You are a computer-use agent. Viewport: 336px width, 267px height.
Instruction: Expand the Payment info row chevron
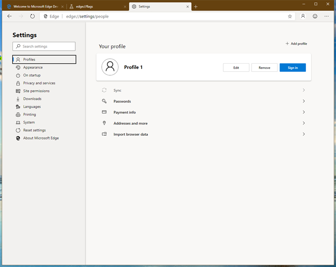[304, 112]
